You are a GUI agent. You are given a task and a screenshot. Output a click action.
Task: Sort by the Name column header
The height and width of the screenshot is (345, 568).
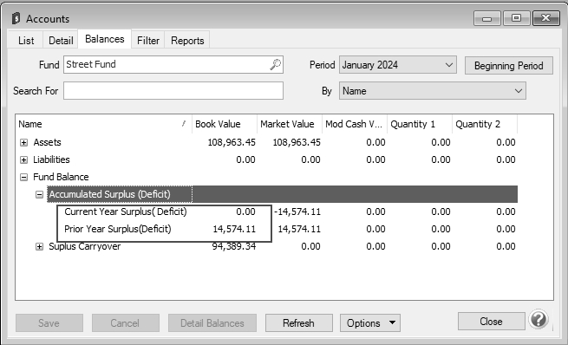(104, 124)
